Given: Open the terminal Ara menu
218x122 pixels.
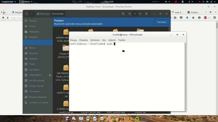Looking at the screenshot, I should coord(104,40).
